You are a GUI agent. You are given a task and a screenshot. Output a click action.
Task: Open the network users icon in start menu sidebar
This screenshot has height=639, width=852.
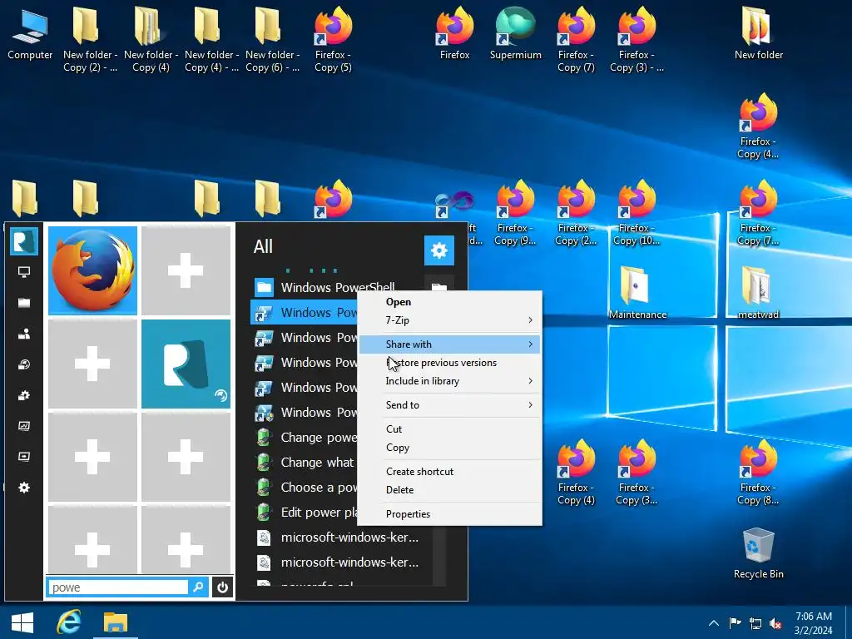pyautogui.click(x=24, y=334)
